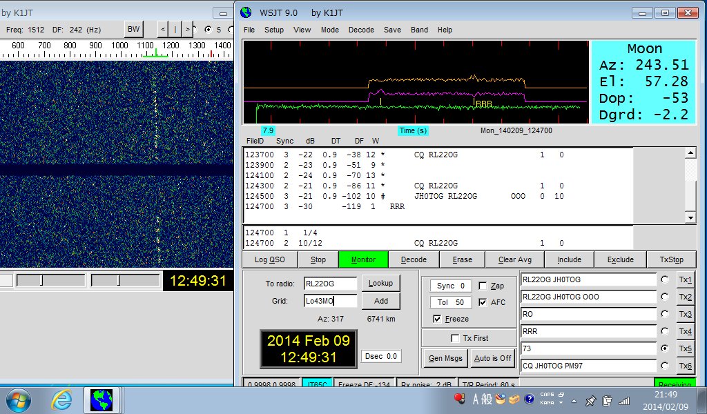Click the decoded text scrollbar up arrow

(690, 153)
